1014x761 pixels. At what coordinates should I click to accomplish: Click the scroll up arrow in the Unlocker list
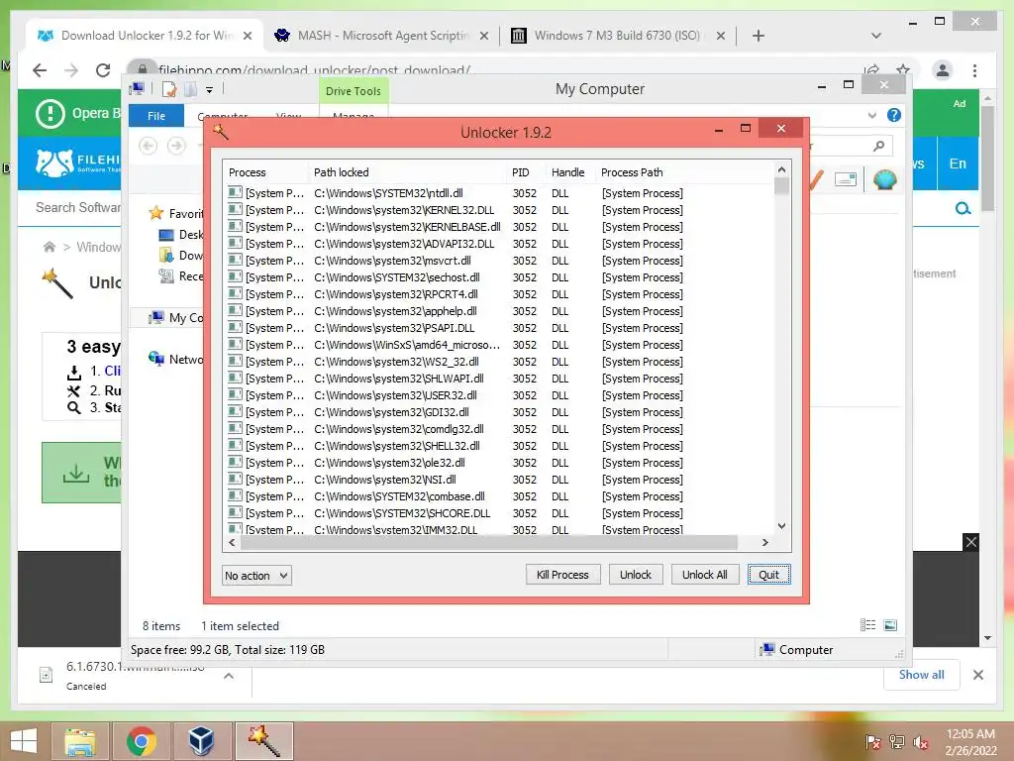pos(782,169)
